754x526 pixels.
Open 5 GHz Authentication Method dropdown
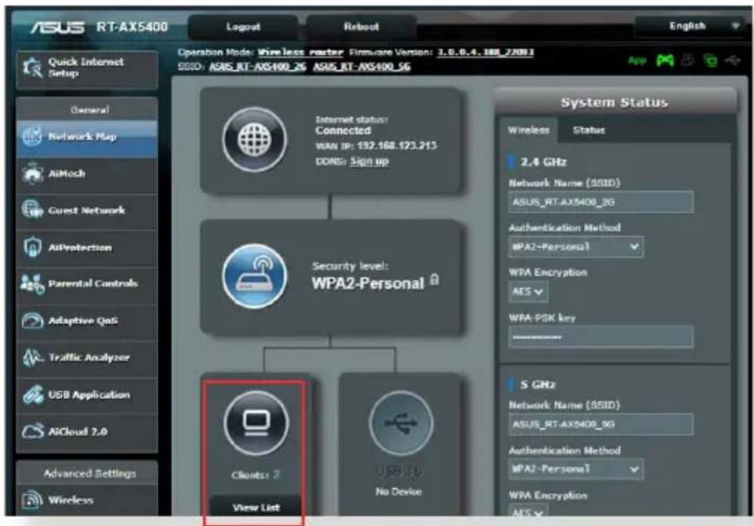[575, 469]
